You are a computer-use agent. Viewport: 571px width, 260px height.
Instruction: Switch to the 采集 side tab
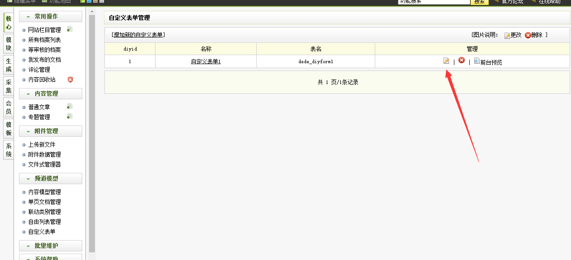click(x=8, y=86)
